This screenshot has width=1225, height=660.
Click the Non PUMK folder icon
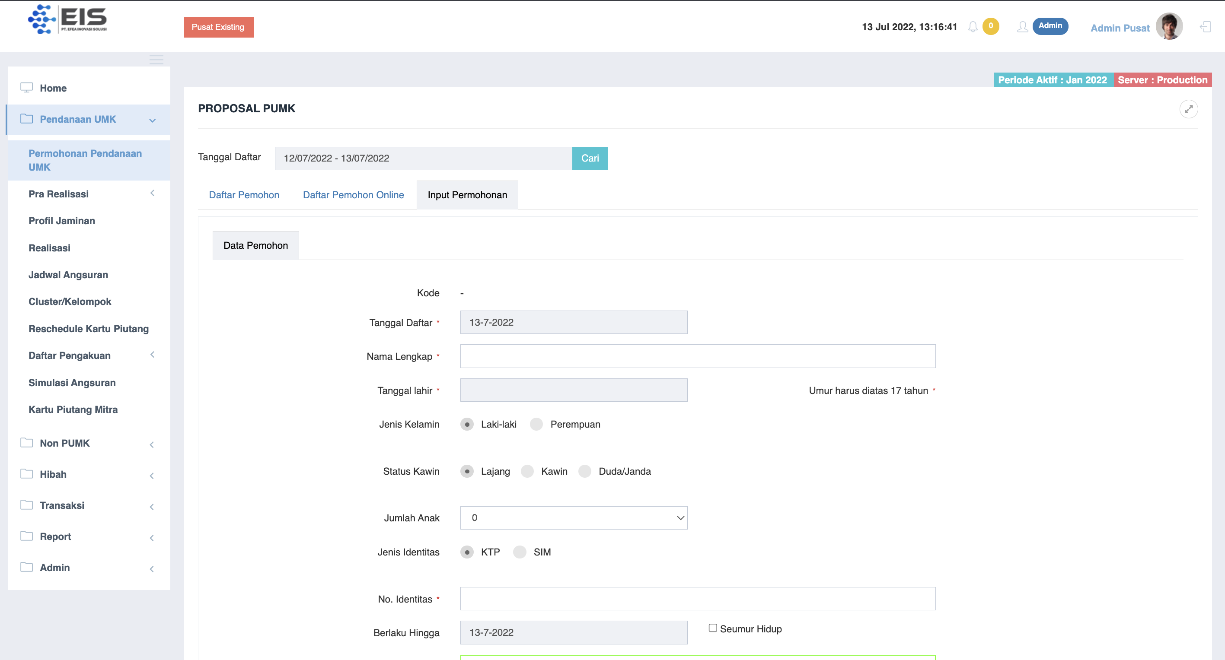[27, 442]
